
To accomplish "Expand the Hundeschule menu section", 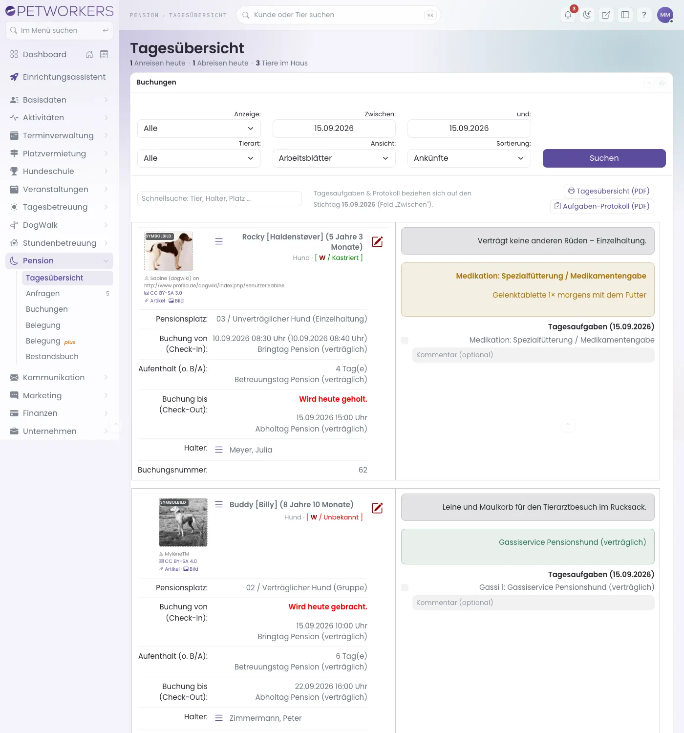I will click(x=59, y=172).
